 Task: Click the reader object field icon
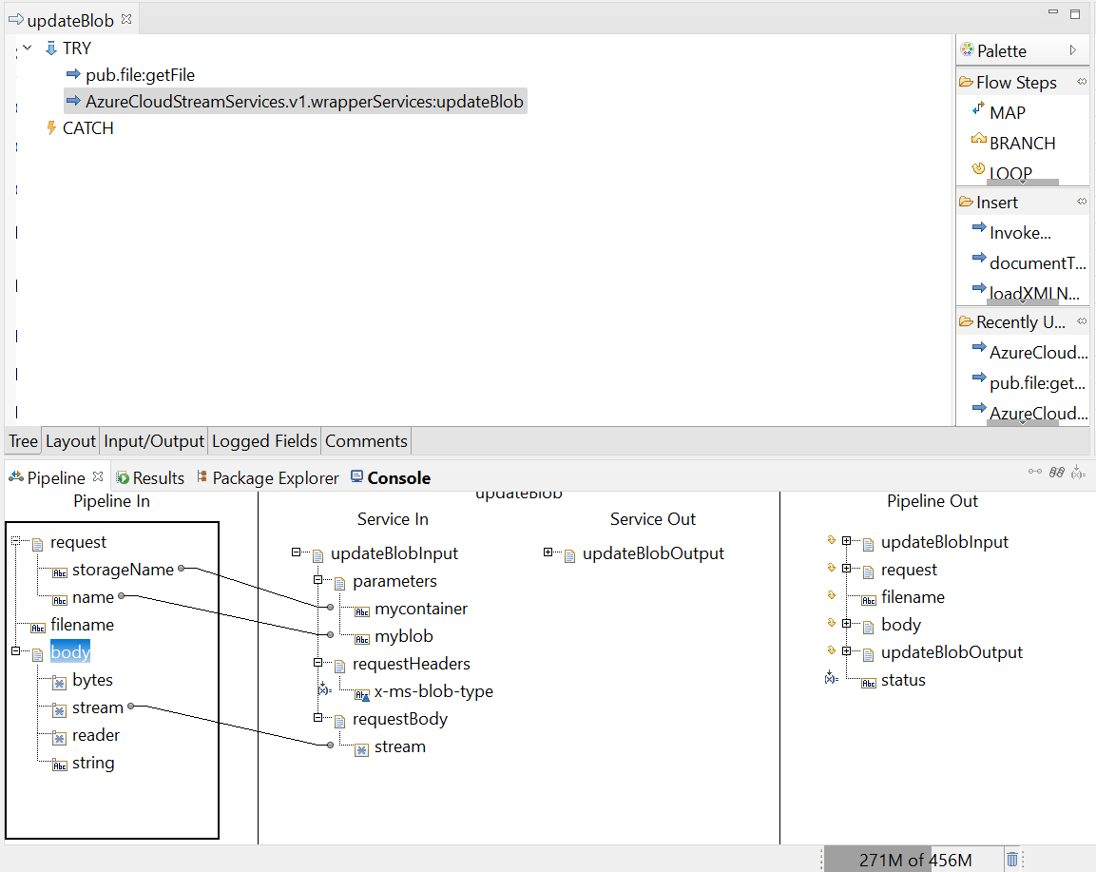(60, 739)
